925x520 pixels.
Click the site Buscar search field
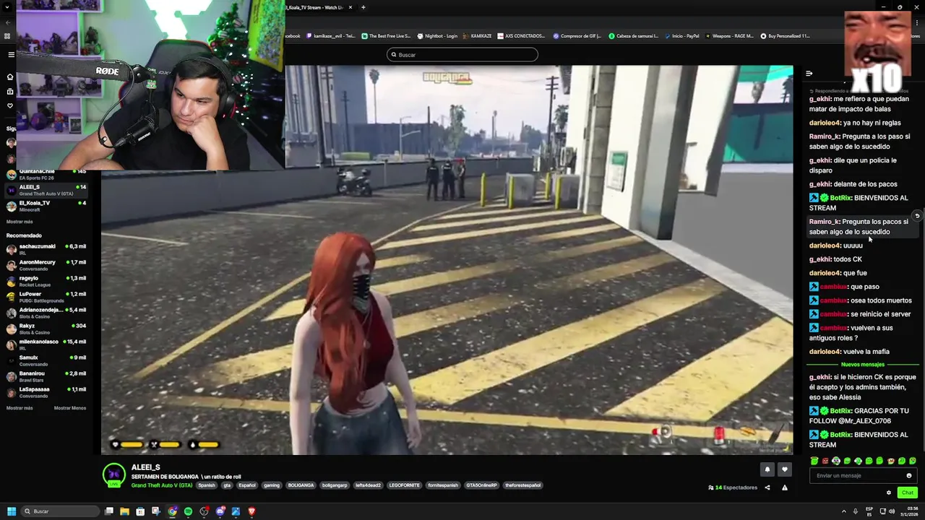pyautogui.click(x=462, y=54)
